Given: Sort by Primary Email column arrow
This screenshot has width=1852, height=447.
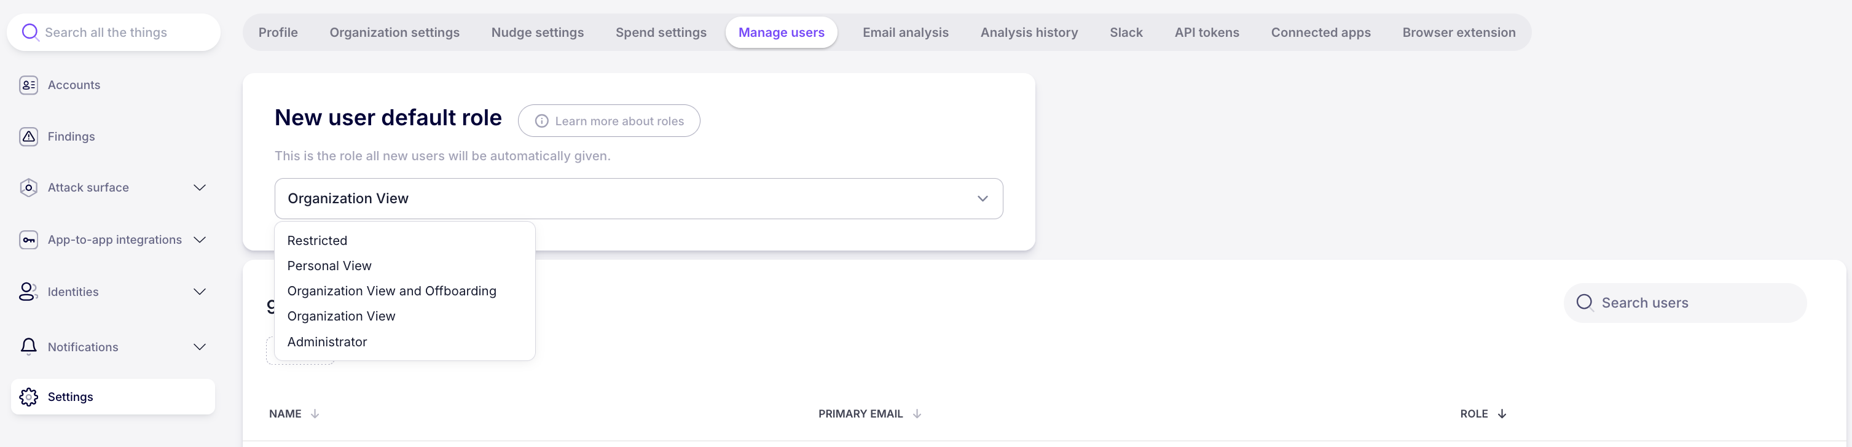Looking at the screenshot, I should [917, 414].
